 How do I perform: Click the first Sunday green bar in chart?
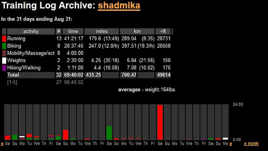15,137
